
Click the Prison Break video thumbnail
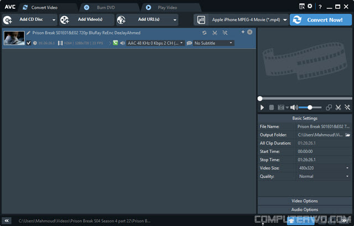click(14, 38)
